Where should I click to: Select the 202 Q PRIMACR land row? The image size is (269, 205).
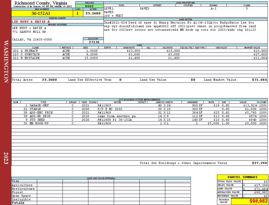(x=139, y=51)
